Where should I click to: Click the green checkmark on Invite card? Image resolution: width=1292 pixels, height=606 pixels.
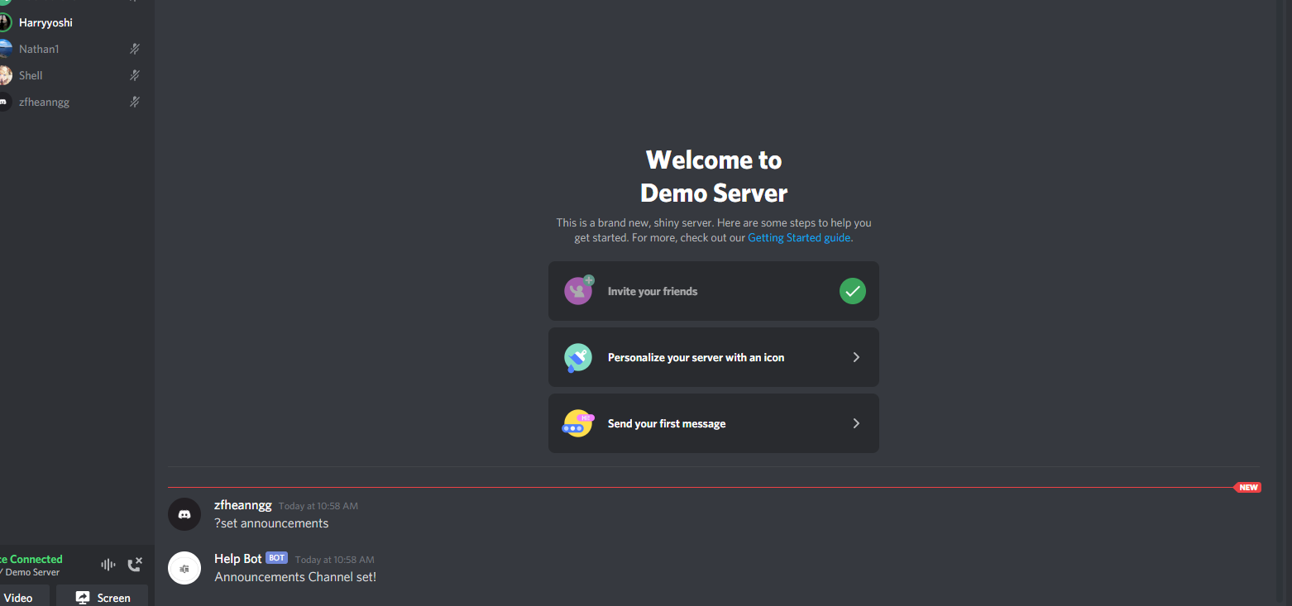click(853, 291)
